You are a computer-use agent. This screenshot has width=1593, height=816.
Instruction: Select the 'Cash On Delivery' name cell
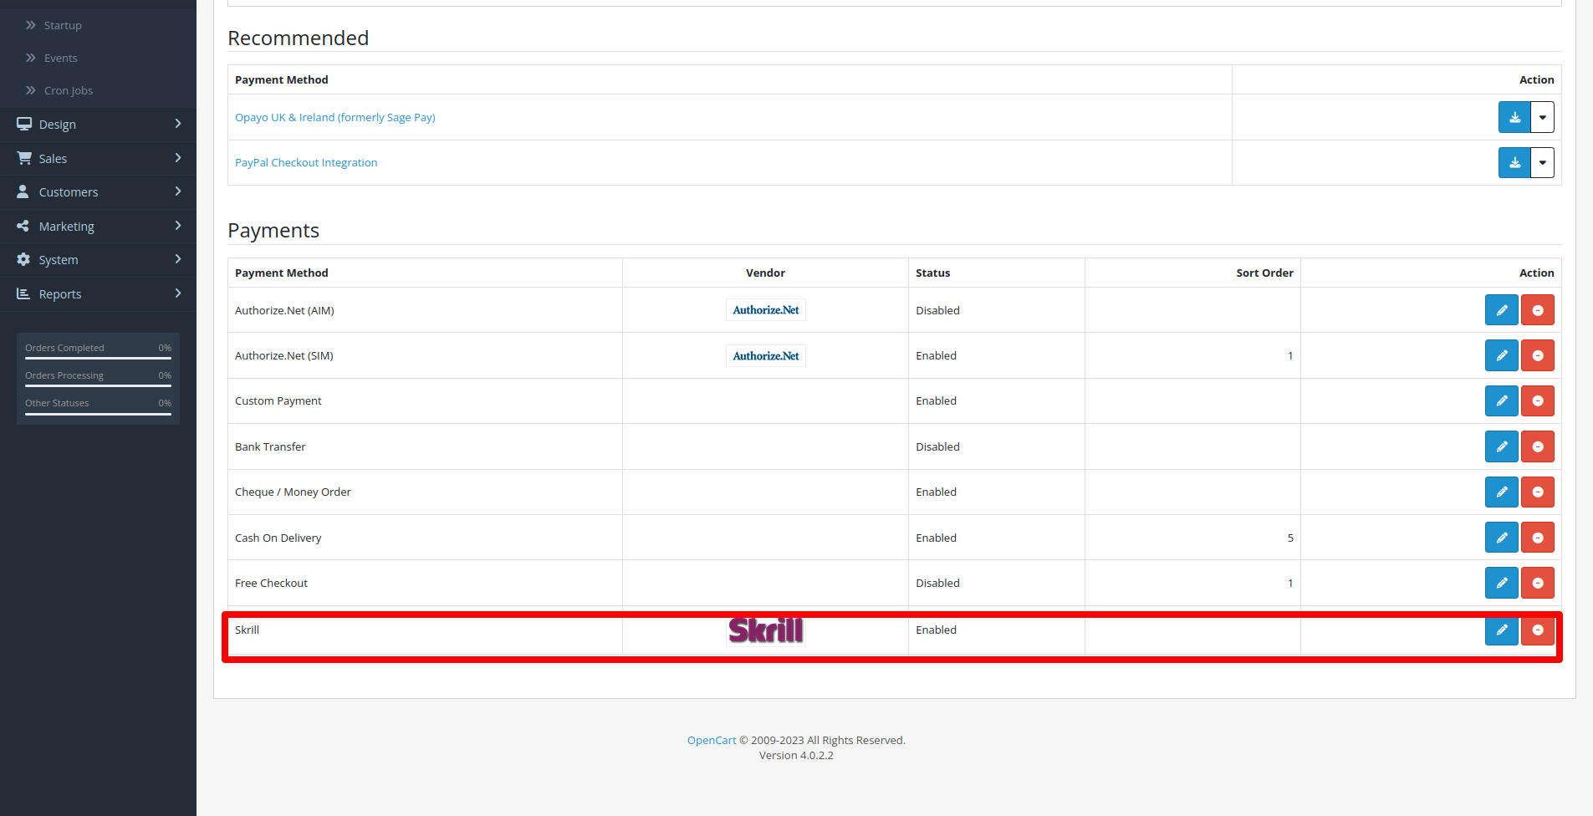tap(425, 538)
